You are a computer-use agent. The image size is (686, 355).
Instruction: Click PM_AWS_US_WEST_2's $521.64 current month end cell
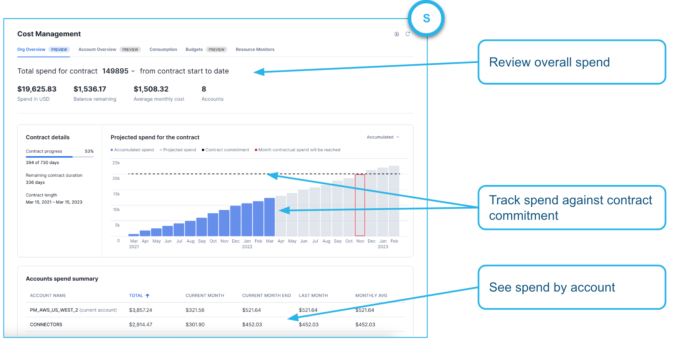tap(252, 310)
